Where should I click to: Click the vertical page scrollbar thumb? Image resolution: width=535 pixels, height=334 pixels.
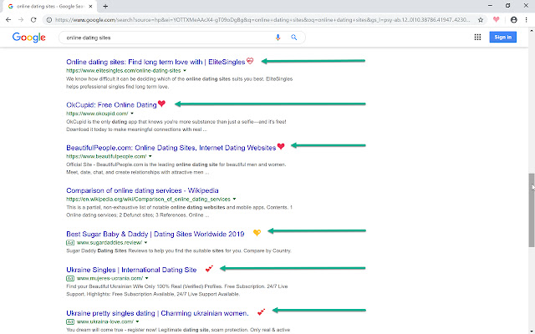(x=532, y=210)
